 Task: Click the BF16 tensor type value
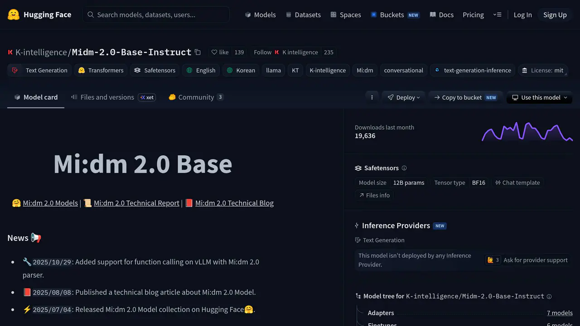478,182
